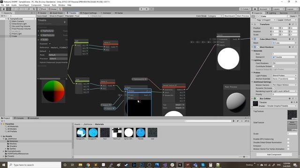The width and height of the screenshot is (300, 168).
Task: Toggle the Emission checkbox
Action: click(288, 146)
